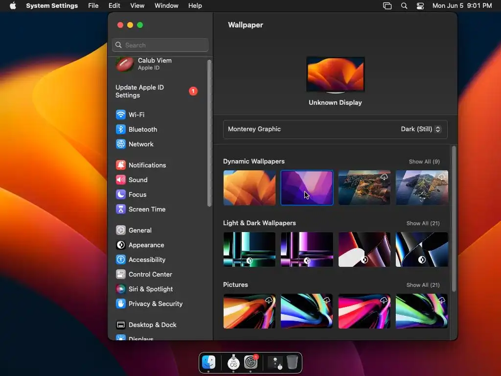Open the Trash in the Dock
The image size is (501, 376).
[x=292, y=362]
